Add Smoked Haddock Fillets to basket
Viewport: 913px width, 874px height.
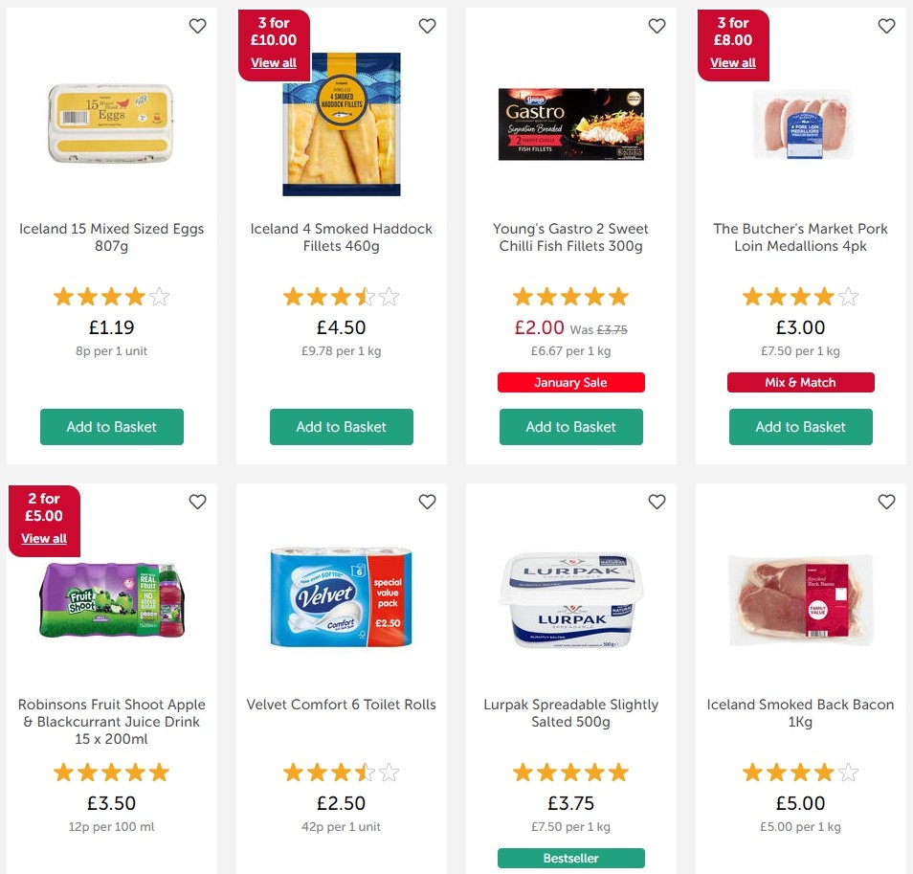click(341, 427)
